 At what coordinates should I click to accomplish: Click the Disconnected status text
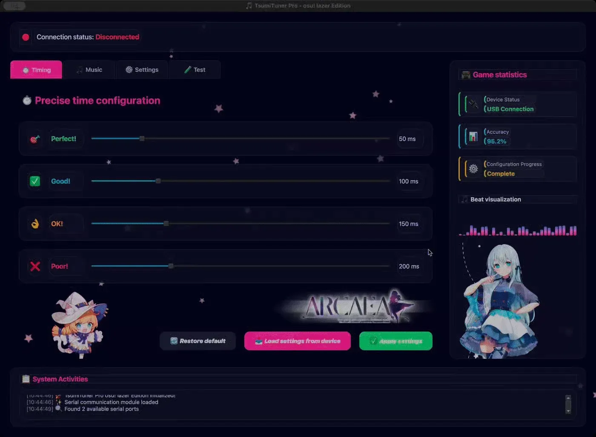point(117,37)
